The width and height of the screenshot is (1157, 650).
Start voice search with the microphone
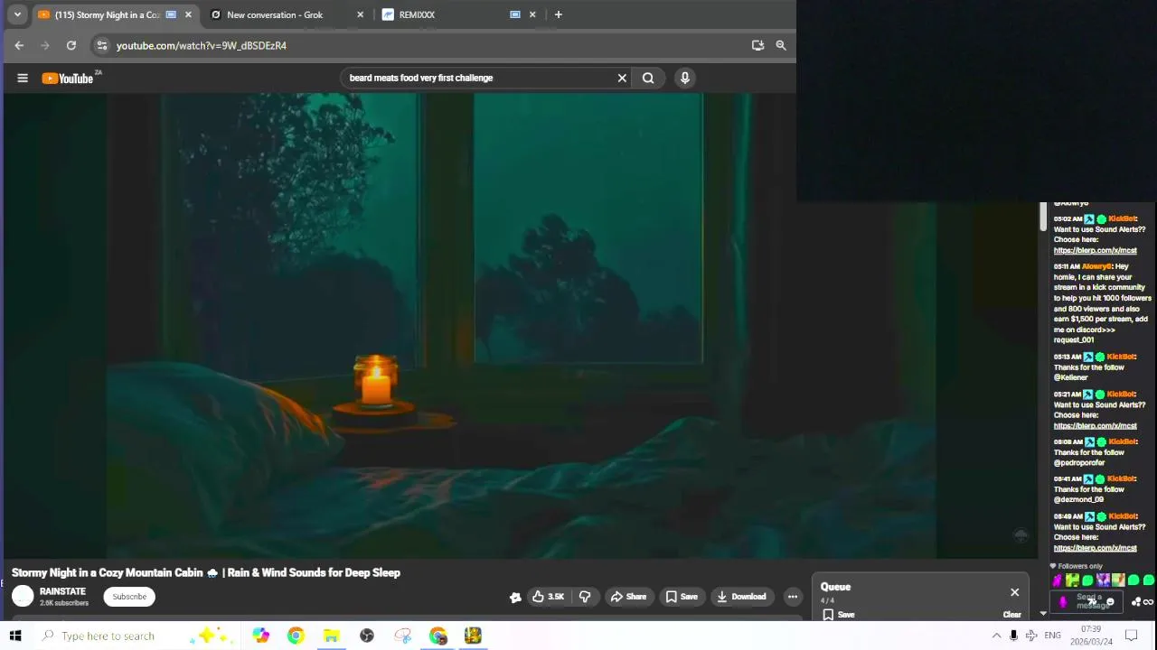685,78
